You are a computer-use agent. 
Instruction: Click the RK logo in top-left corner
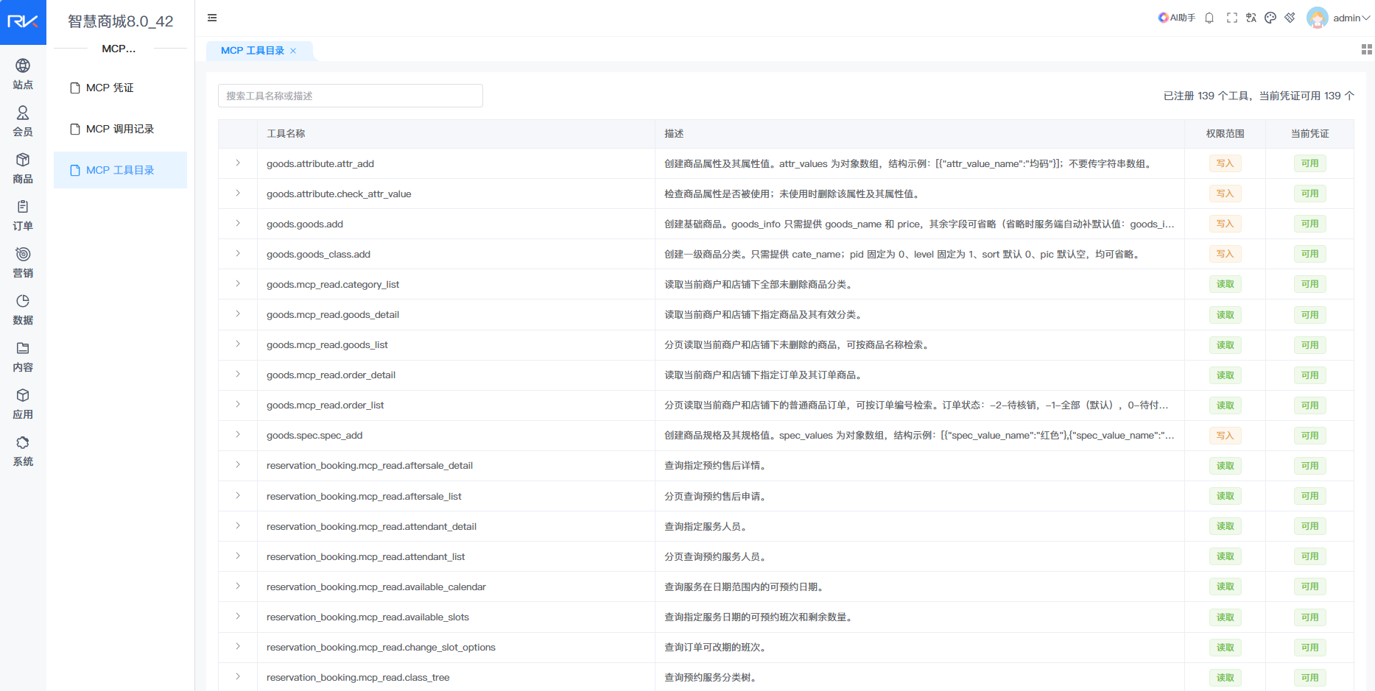click(23, 22)
